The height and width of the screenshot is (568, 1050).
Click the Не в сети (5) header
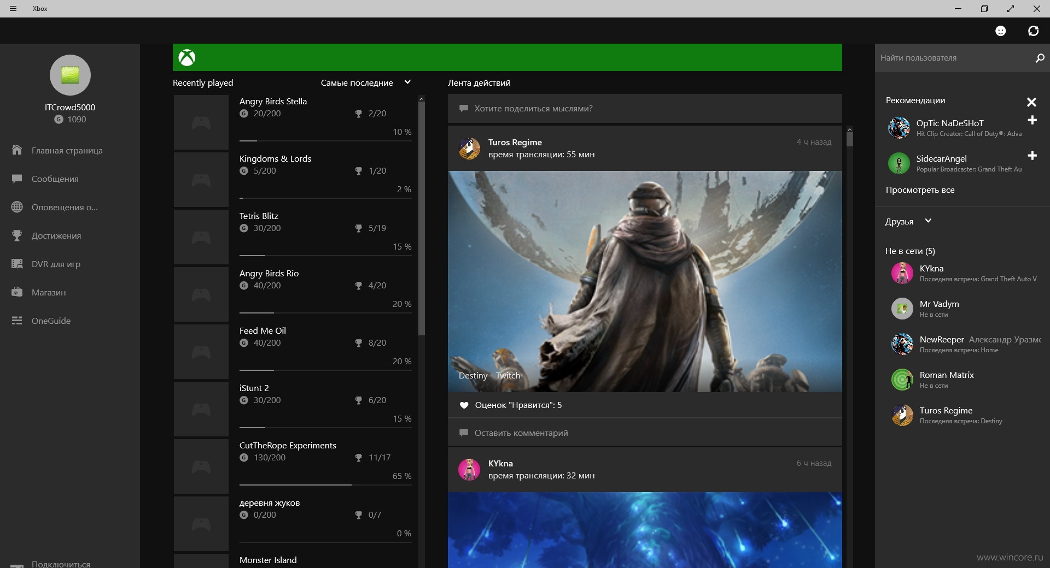(x=910, y=251)
